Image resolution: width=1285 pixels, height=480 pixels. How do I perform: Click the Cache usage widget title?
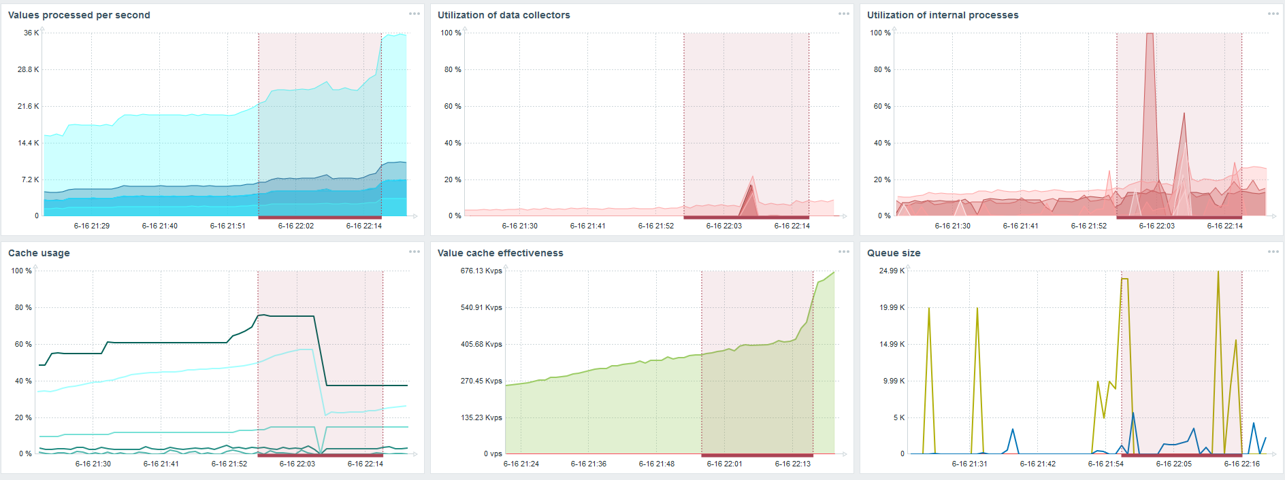39,253
